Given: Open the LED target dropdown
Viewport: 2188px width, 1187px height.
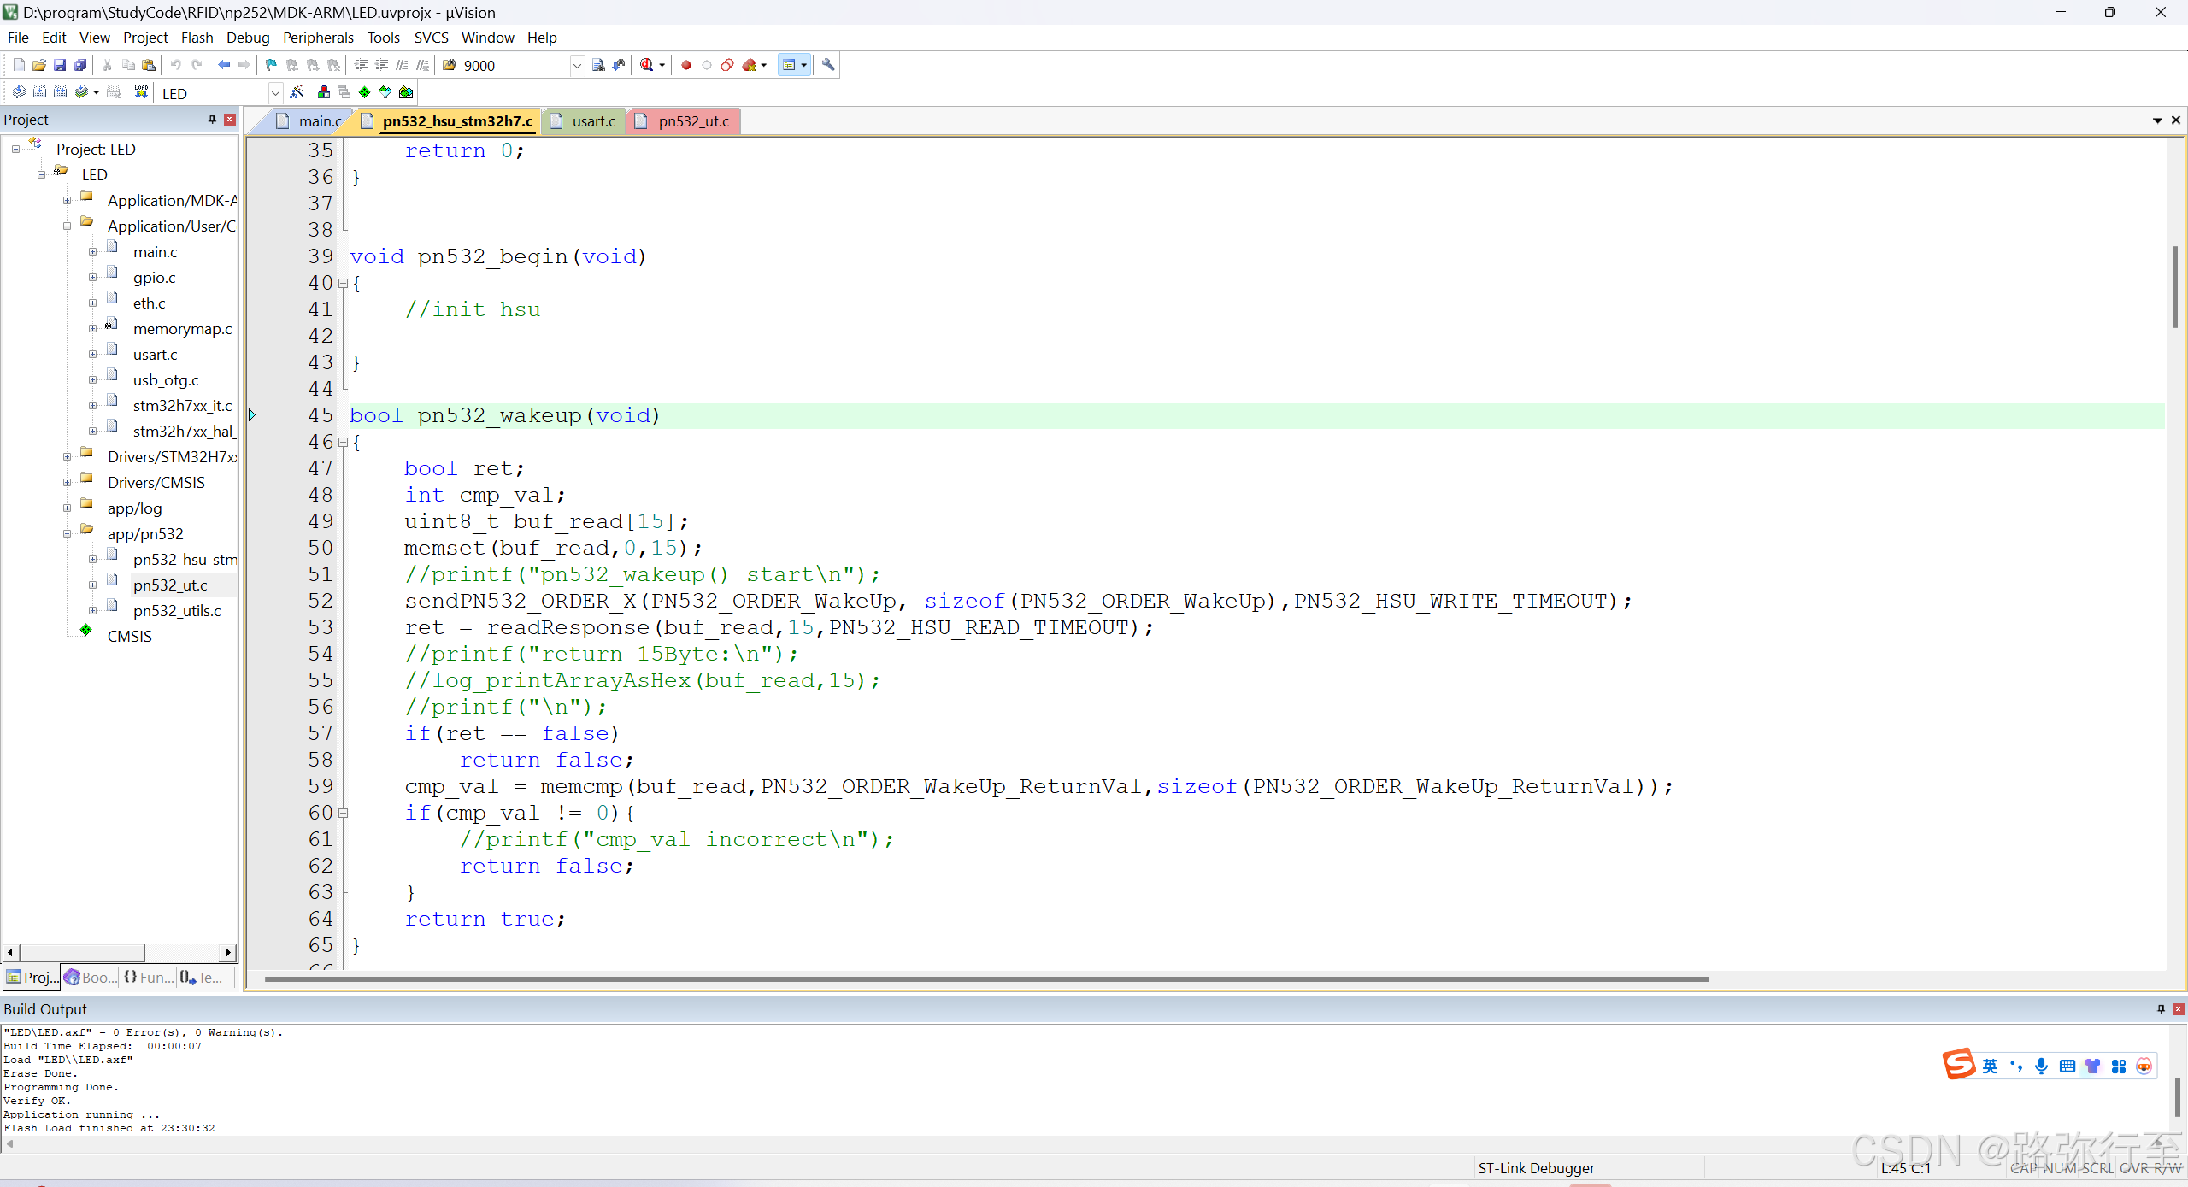Looking at the screenshot, I should click(275, 93).
